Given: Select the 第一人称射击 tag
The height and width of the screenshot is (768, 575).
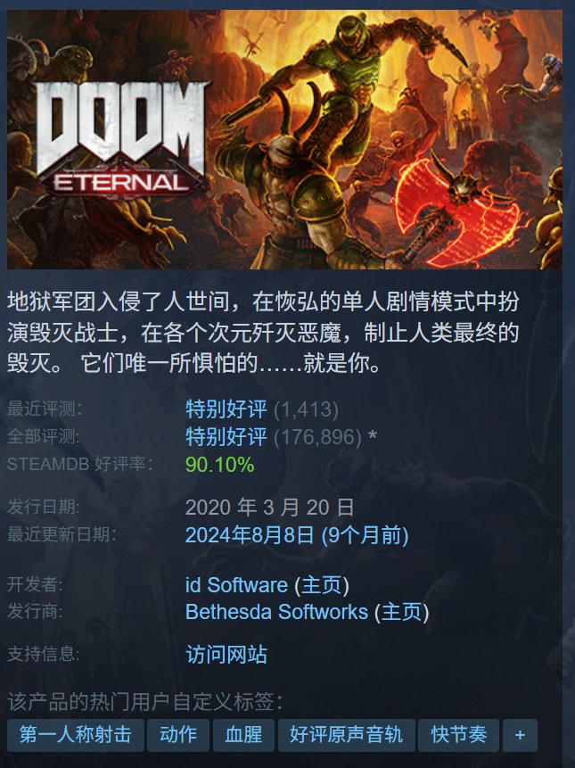Looking at the screenshot, I should [76, 735].
